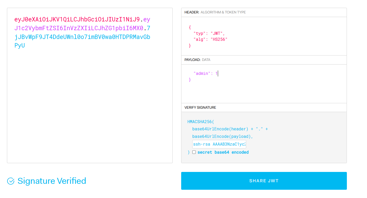The image size is (367, 198).
Task: Click the Signature Verified status text
Action: tap(52, 181)
